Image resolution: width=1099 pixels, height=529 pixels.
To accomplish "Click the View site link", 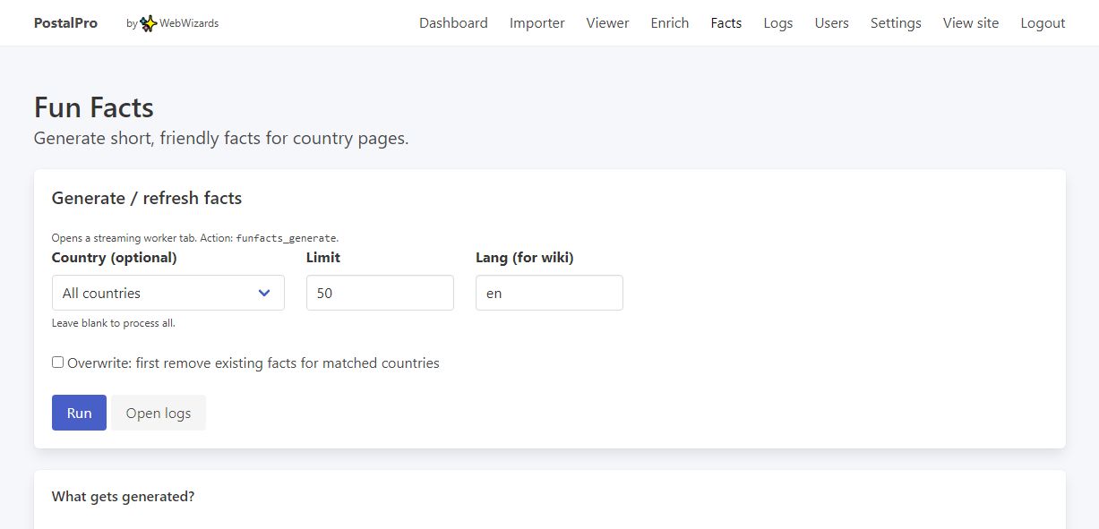I will coord(970,23).
